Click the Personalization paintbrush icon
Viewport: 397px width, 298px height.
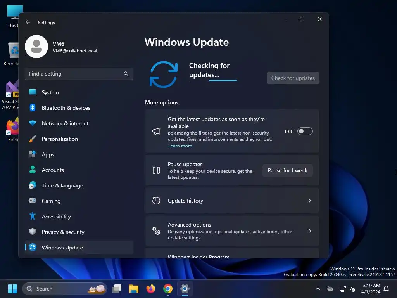[x=33, y=139]
